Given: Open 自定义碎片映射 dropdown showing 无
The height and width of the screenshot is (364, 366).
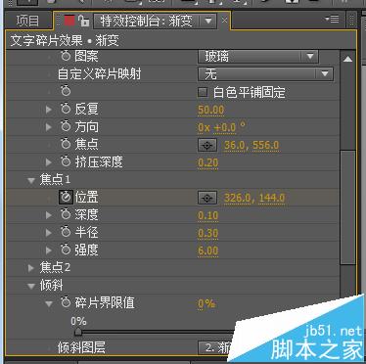Looking at the screenshot, I should 265,74.
